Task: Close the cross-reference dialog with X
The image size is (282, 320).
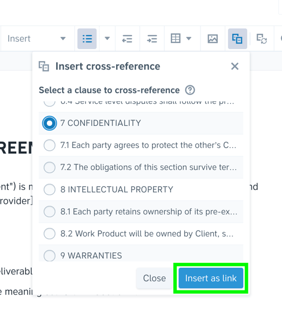Action: [x=235, y=66]
